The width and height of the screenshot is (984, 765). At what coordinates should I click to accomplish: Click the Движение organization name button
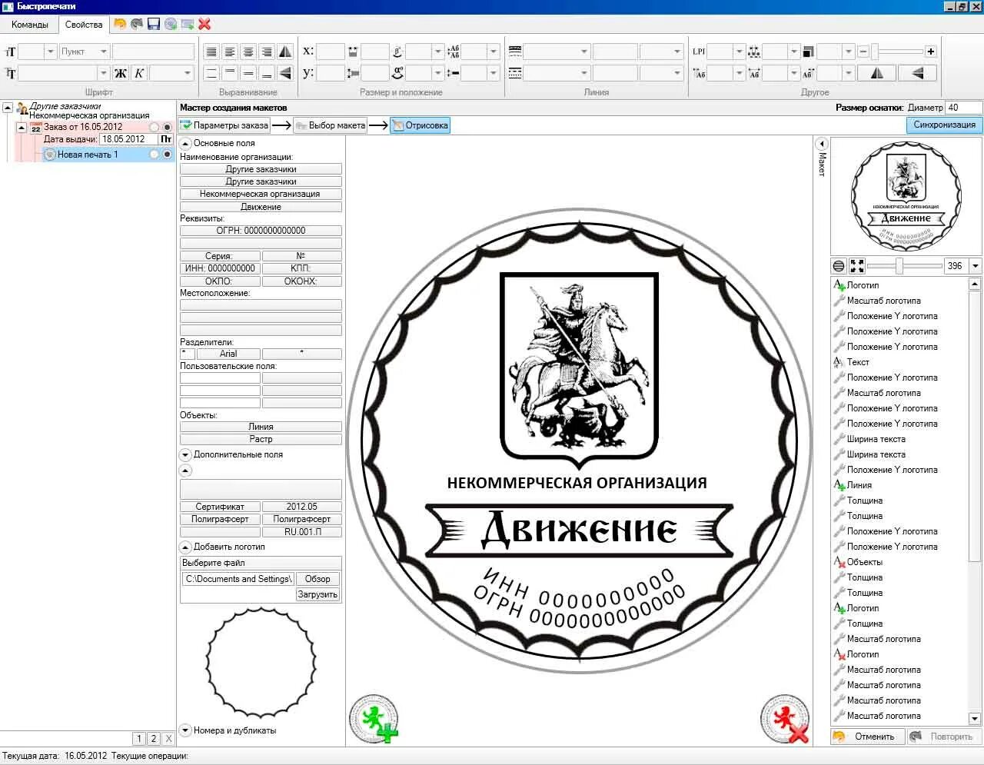click(x=261, y=207)
